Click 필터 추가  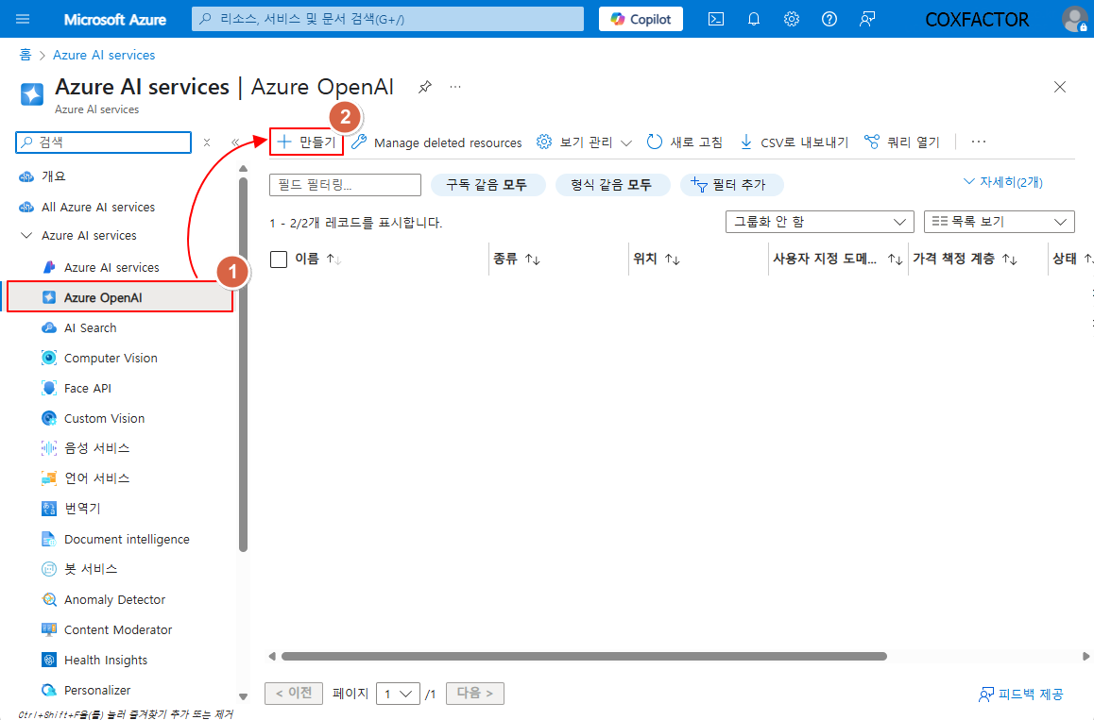[x=730, y=185]
